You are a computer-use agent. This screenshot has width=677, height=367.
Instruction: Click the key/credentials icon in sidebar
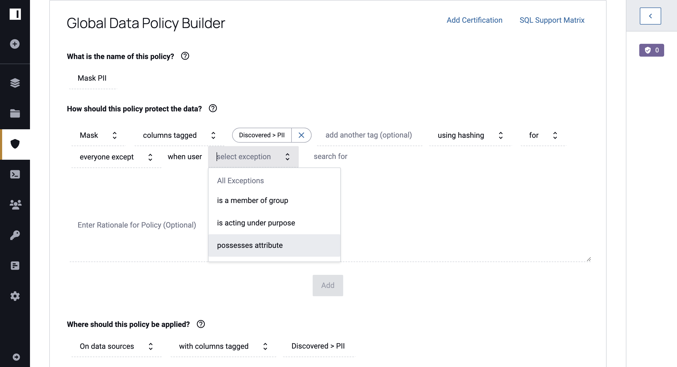point(14,235)
